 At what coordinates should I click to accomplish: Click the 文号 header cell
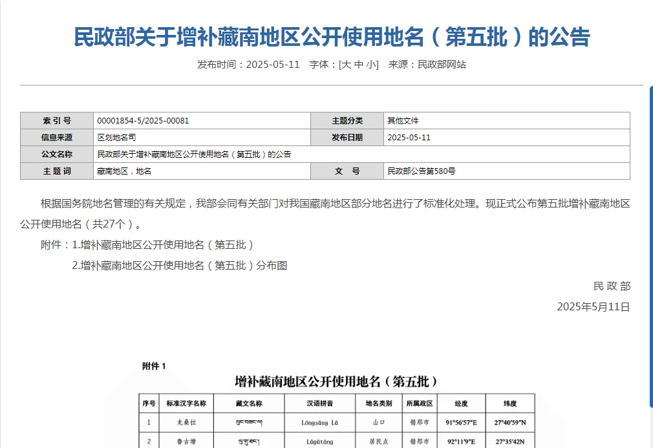point(347,171)
